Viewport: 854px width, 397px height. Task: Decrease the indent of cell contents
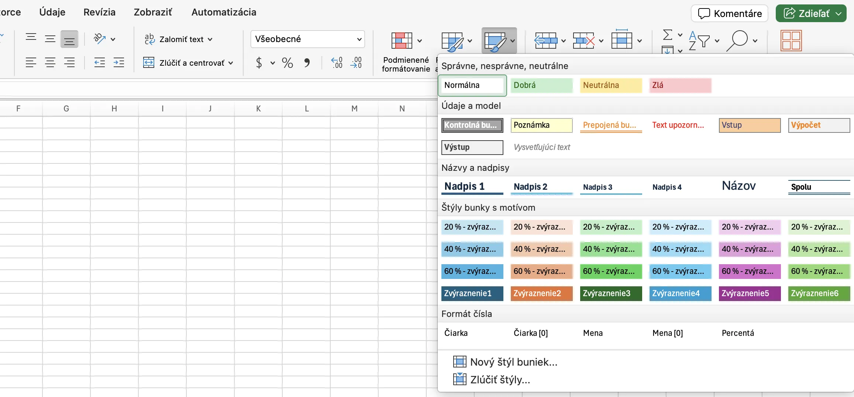click(100, 63)
